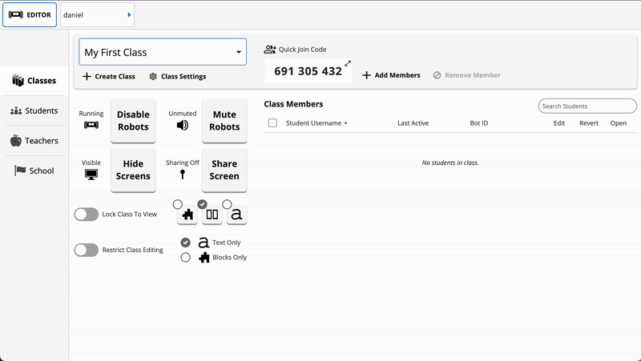This screenshot has width=641, height=361.
Task: Sort by Student Username dropdown arrow
Action: (x=346, y=123)
